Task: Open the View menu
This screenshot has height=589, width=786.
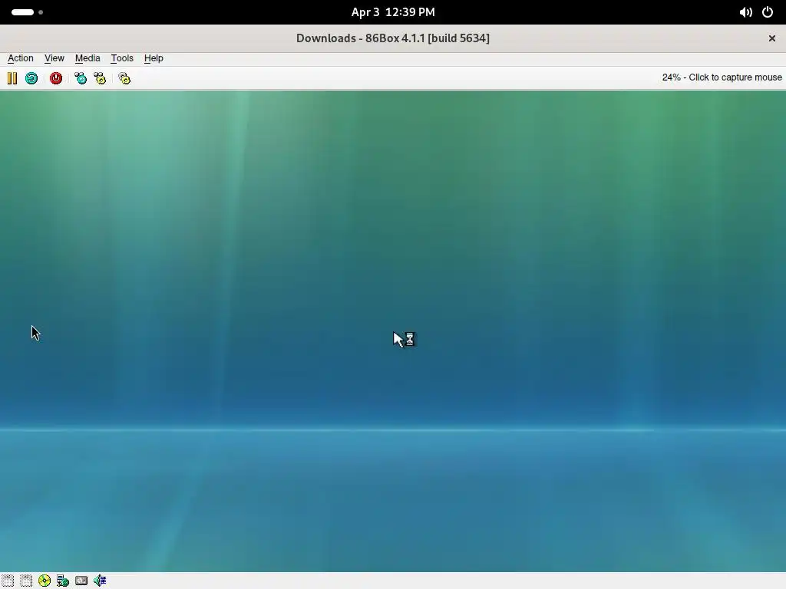Action: click(x=54, y=58)
